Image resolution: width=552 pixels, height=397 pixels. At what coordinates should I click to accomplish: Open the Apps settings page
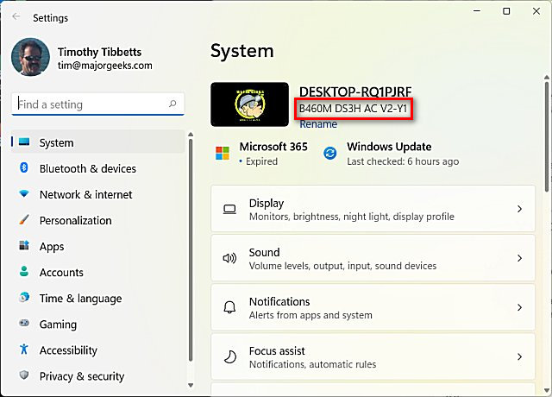pos(97,246)
